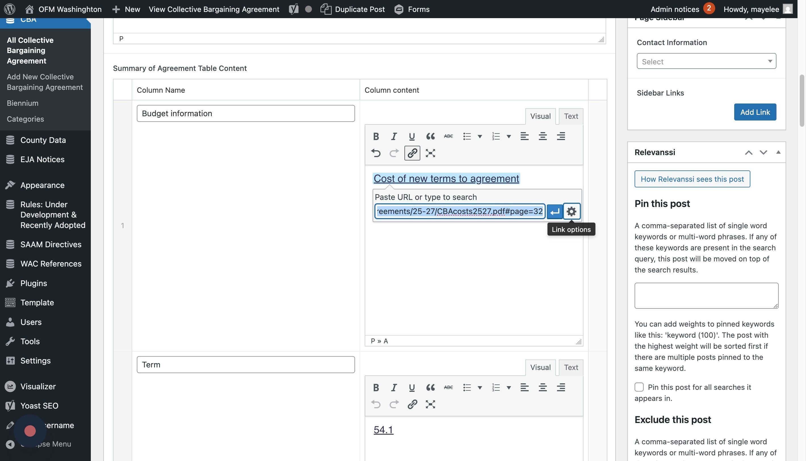This screenshot has width=806, height=461.
Task: Click the blue Apply link button
Action: coord(554,211)
